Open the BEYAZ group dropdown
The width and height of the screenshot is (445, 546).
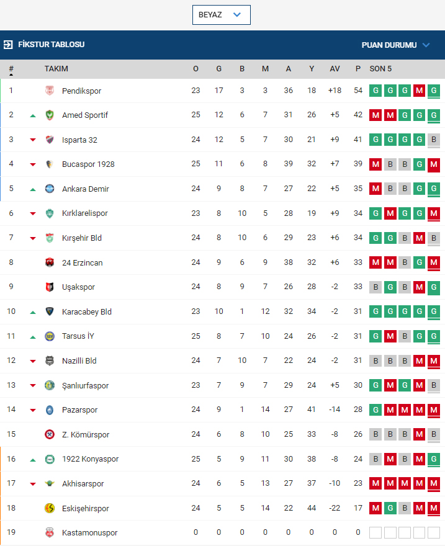tap(221, 15)
